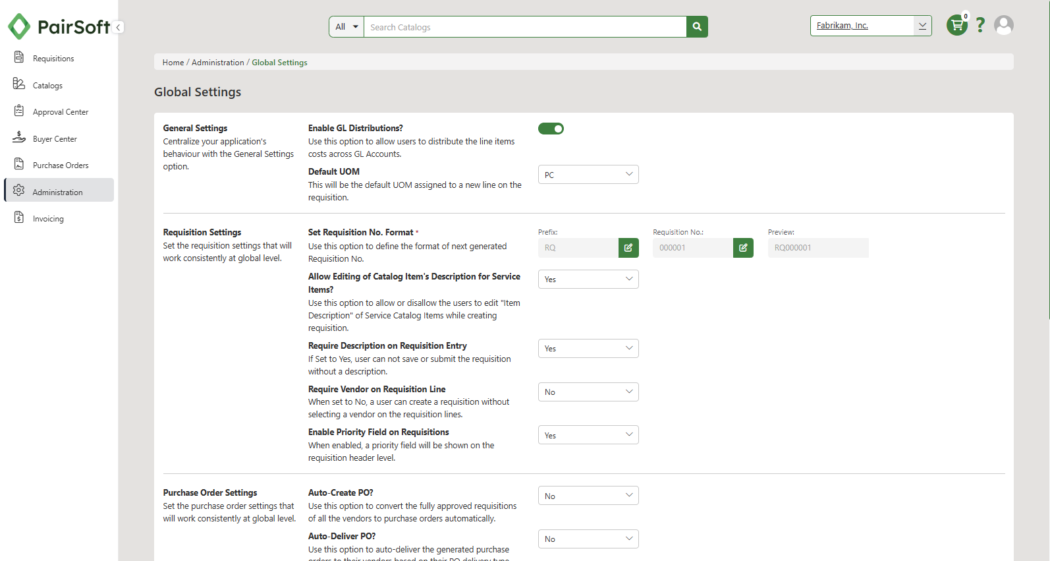1050x561 pixels.
Task: Click the Invoicing sidebar icon
Action: (19, 218)
